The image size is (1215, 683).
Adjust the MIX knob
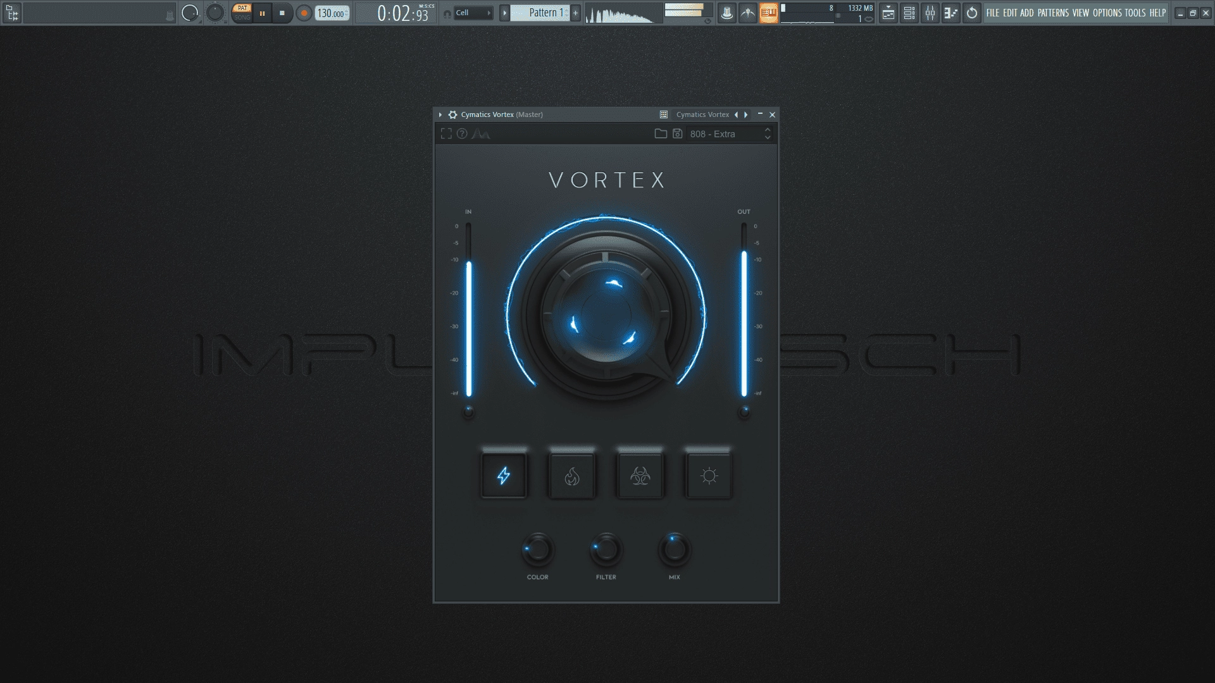coord(675,550)
